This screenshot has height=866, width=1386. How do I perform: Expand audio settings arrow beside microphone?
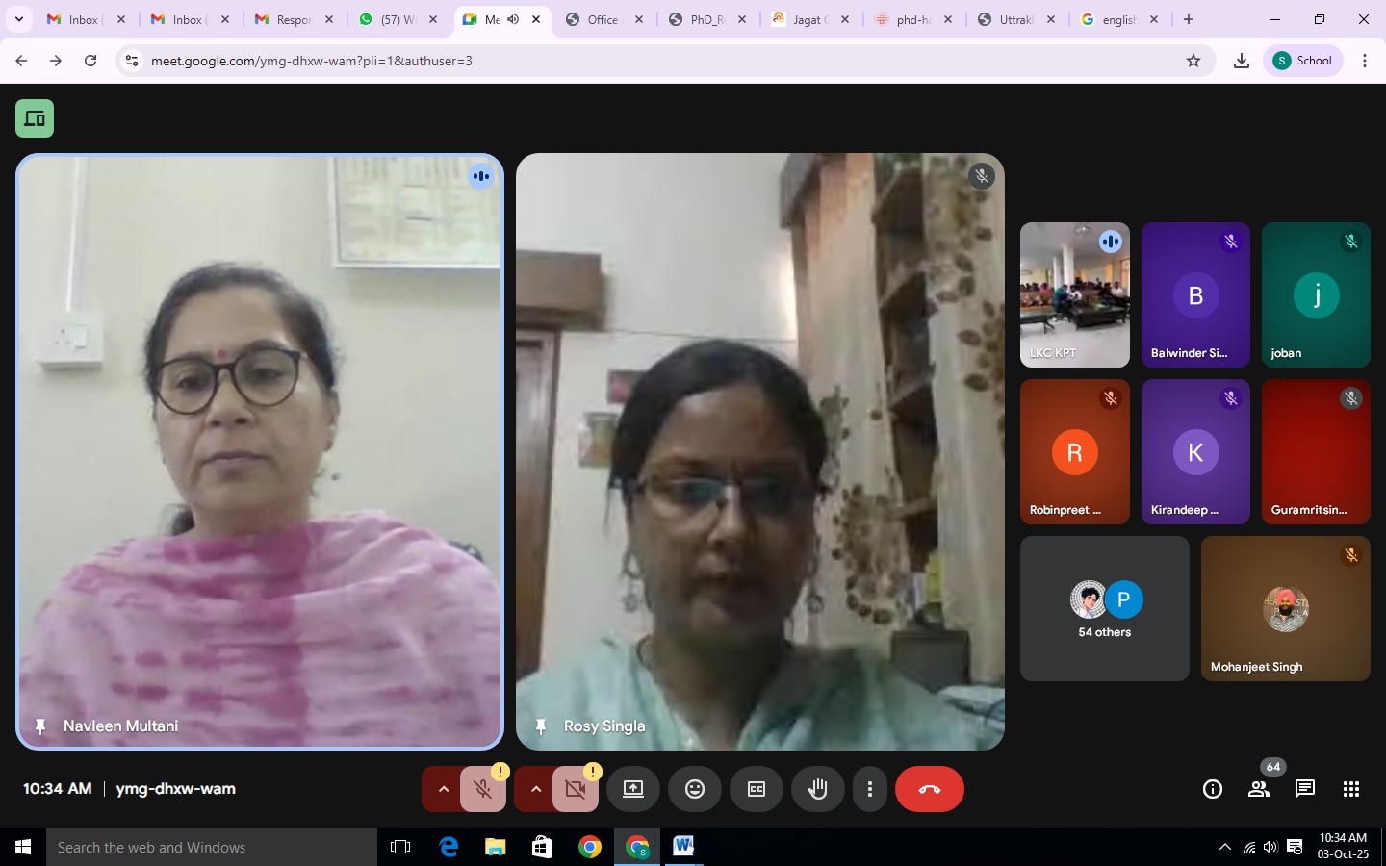[443, 789]
